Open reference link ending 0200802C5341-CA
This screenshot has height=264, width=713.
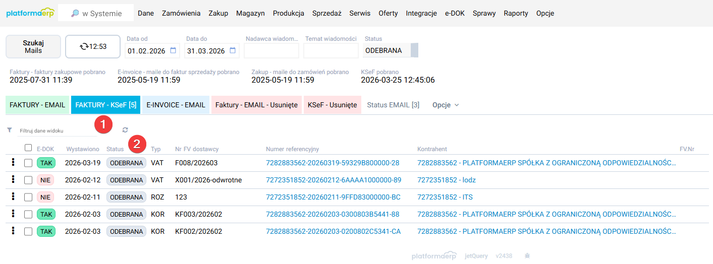[333, 232]
